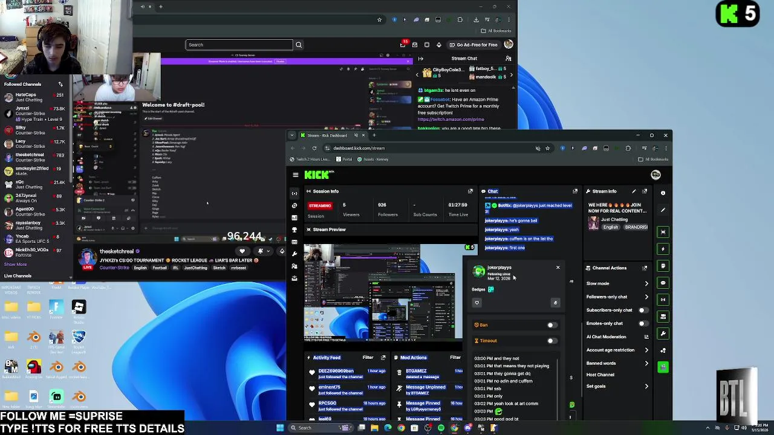
Task: Open Windows Start button on taskbar
Action: (x=280, y=428)
